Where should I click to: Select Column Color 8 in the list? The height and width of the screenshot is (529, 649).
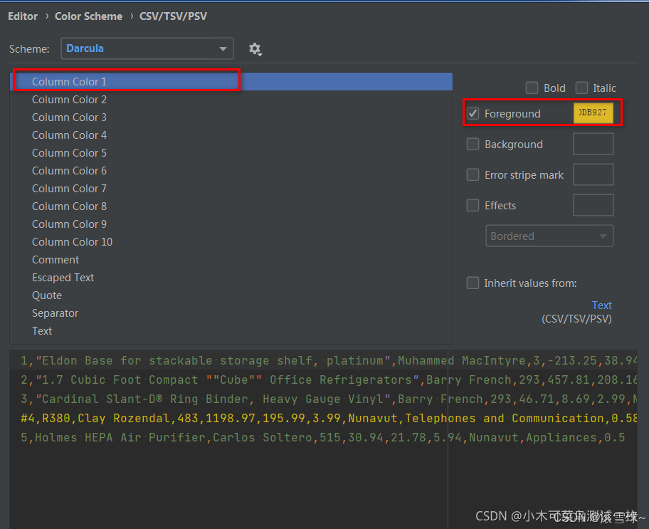pos(231,206)
